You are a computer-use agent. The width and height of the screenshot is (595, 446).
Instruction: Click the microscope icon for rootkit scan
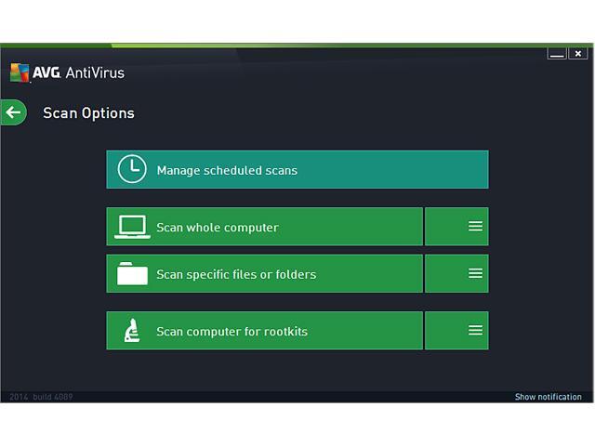pyautogui.click(x=132, y=331)
